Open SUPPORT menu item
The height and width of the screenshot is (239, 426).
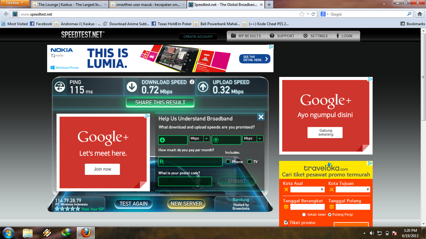pos(282,36)
